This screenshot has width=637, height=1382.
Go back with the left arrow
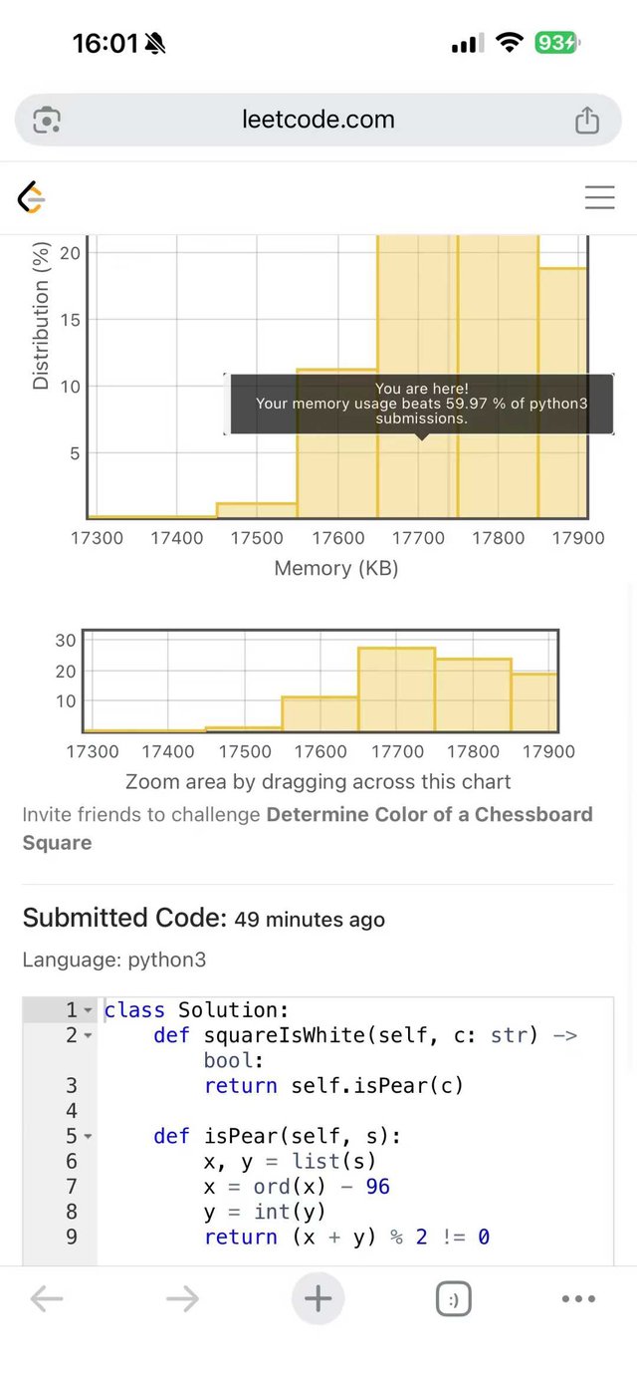click(x=47, y=1298)
